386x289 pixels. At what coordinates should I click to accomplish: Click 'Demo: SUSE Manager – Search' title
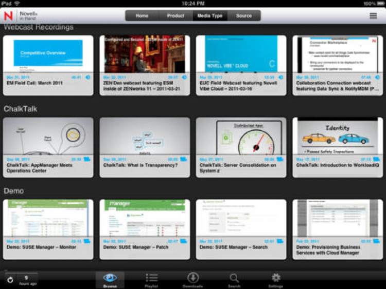coord(234,247)
